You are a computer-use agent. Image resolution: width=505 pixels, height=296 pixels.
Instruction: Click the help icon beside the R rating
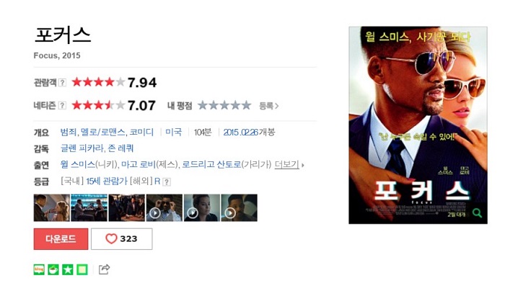click(167, 182)
